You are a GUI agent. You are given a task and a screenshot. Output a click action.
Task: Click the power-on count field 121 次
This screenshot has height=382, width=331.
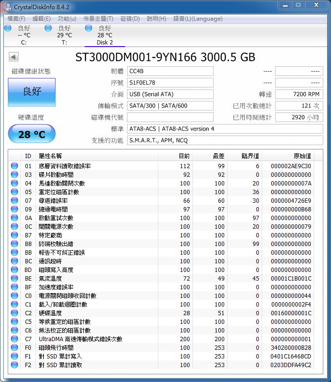pyautogui.click(x=299, y=106)
